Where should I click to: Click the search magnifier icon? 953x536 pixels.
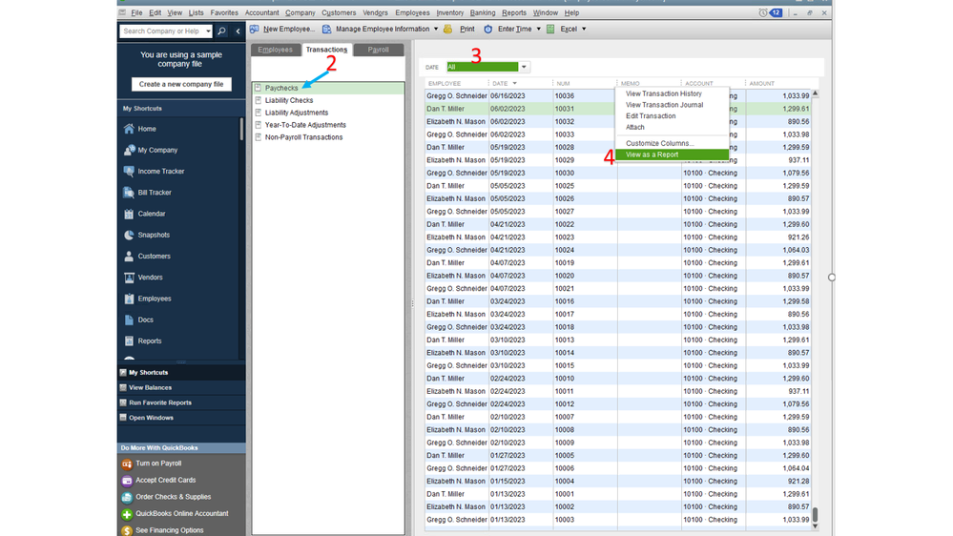coord(222,31)
